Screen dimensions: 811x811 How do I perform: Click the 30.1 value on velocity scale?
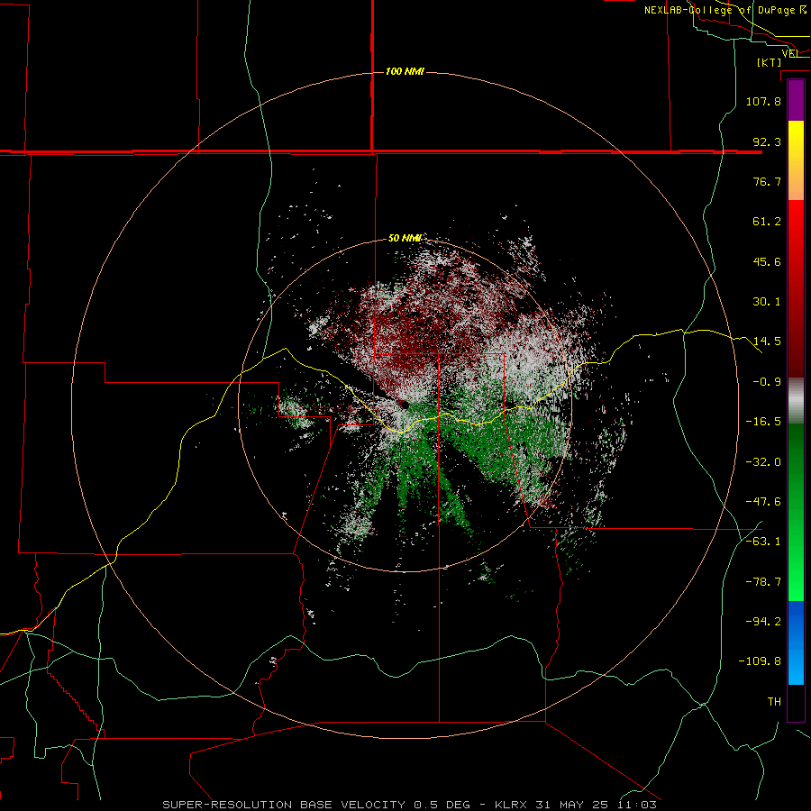pyautogui.click(x=767, y=302)
